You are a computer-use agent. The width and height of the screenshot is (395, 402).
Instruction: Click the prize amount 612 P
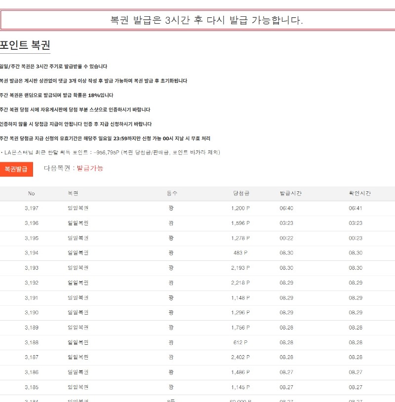click(x=240, y=342)
